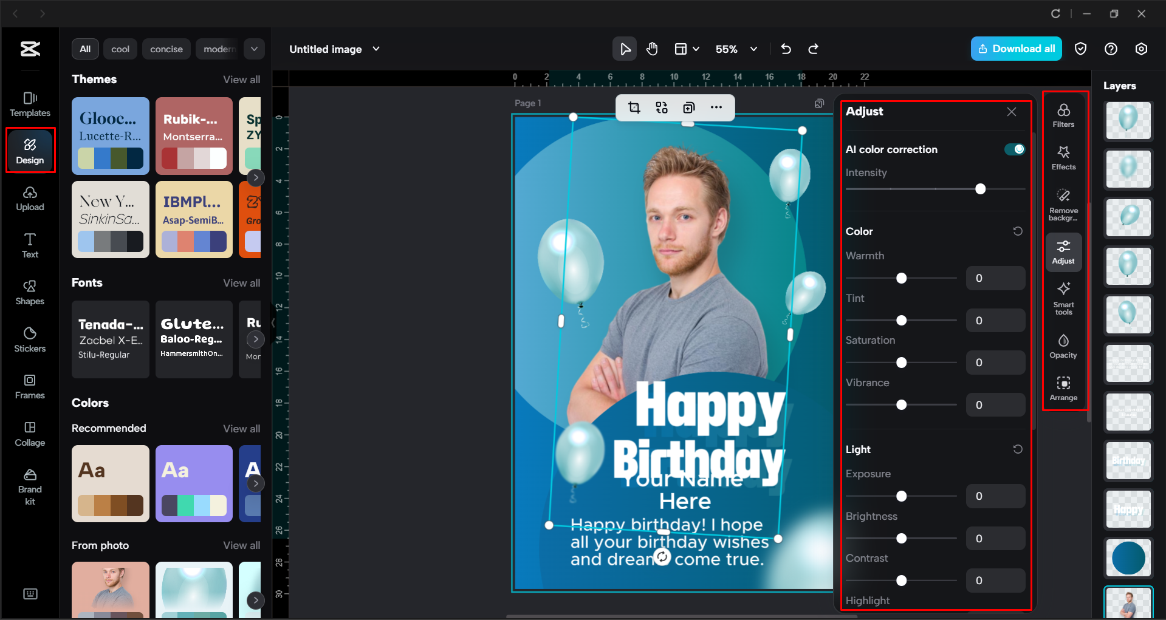Select the Remove background tool
The width and height of the screenshot is (1166, 620).
pyautogui.click(x=1063, y=204)
